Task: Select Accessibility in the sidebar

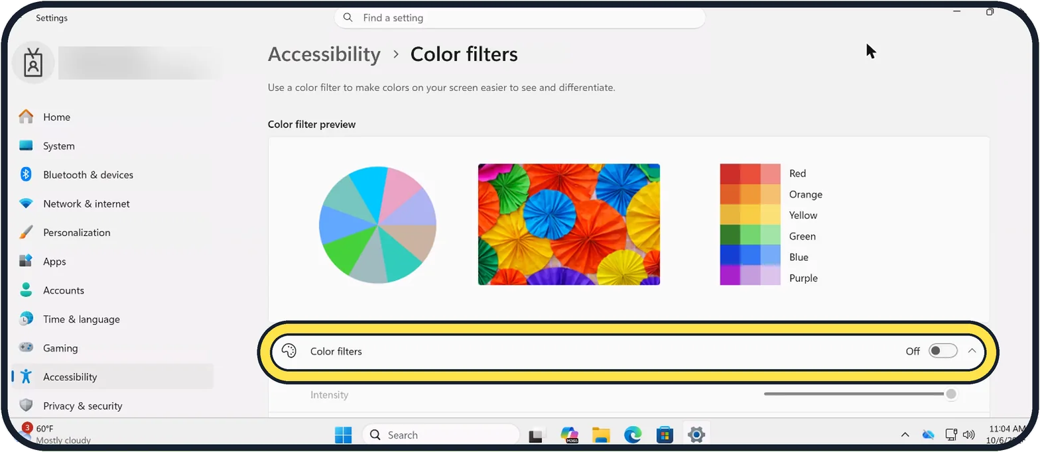Action: 113,377
